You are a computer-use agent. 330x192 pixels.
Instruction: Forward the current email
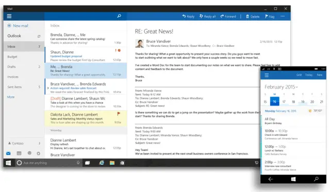point(228,16)
